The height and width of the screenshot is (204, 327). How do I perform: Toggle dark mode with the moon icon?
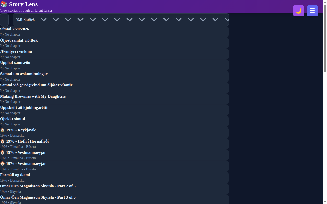[298, 11]
